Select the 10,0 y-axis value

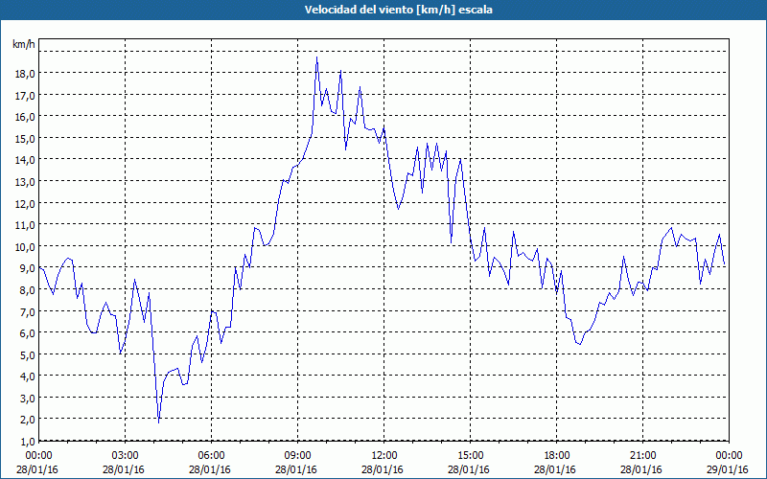(26, 246)
